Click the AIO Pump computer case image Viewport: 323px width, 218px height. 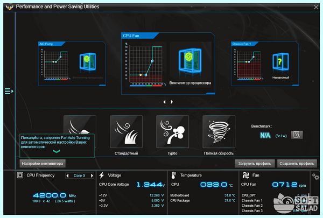(88, 62)
